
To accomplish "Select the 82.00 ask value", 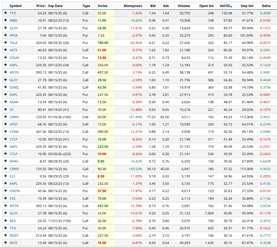I will (x=165, y=117).
